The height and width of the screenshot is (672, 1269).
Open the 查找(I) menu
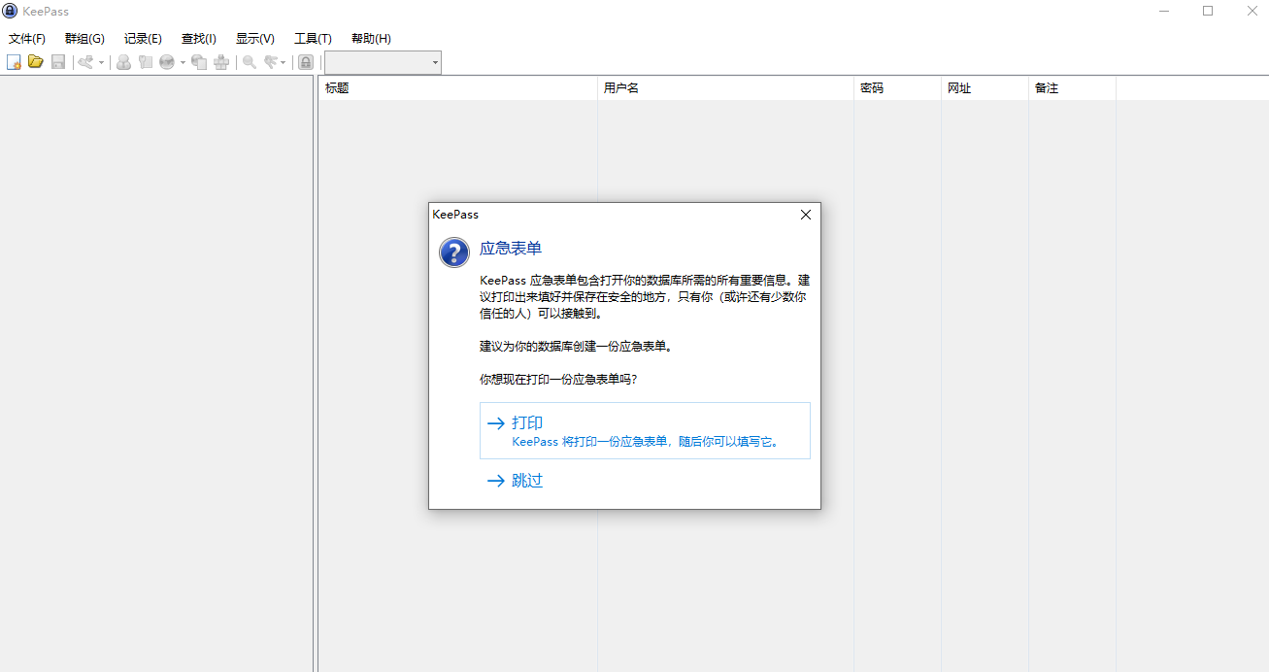tap(199, 39)
